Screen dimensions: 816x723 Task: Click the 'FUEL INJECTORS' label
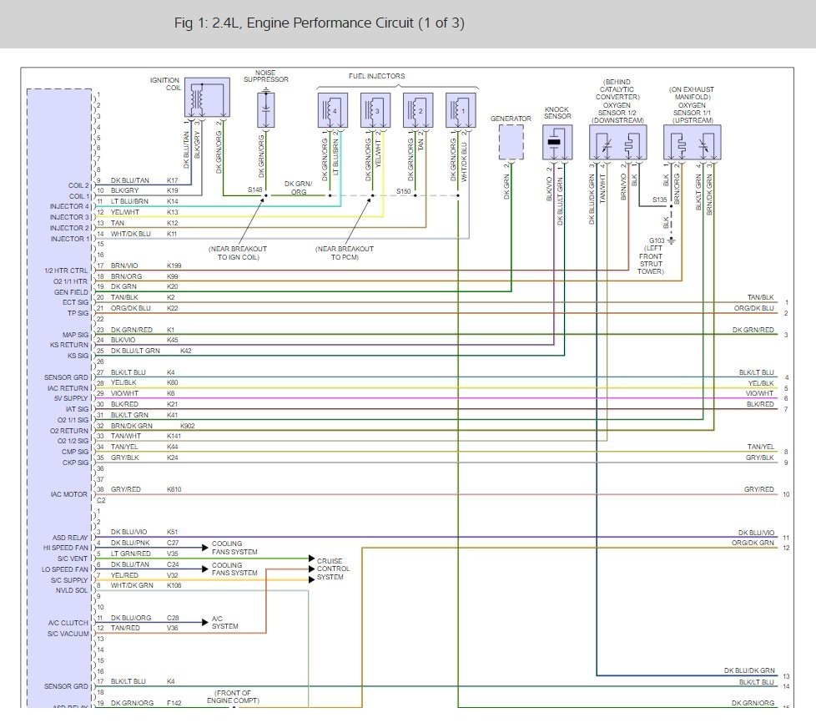[377, 76]
